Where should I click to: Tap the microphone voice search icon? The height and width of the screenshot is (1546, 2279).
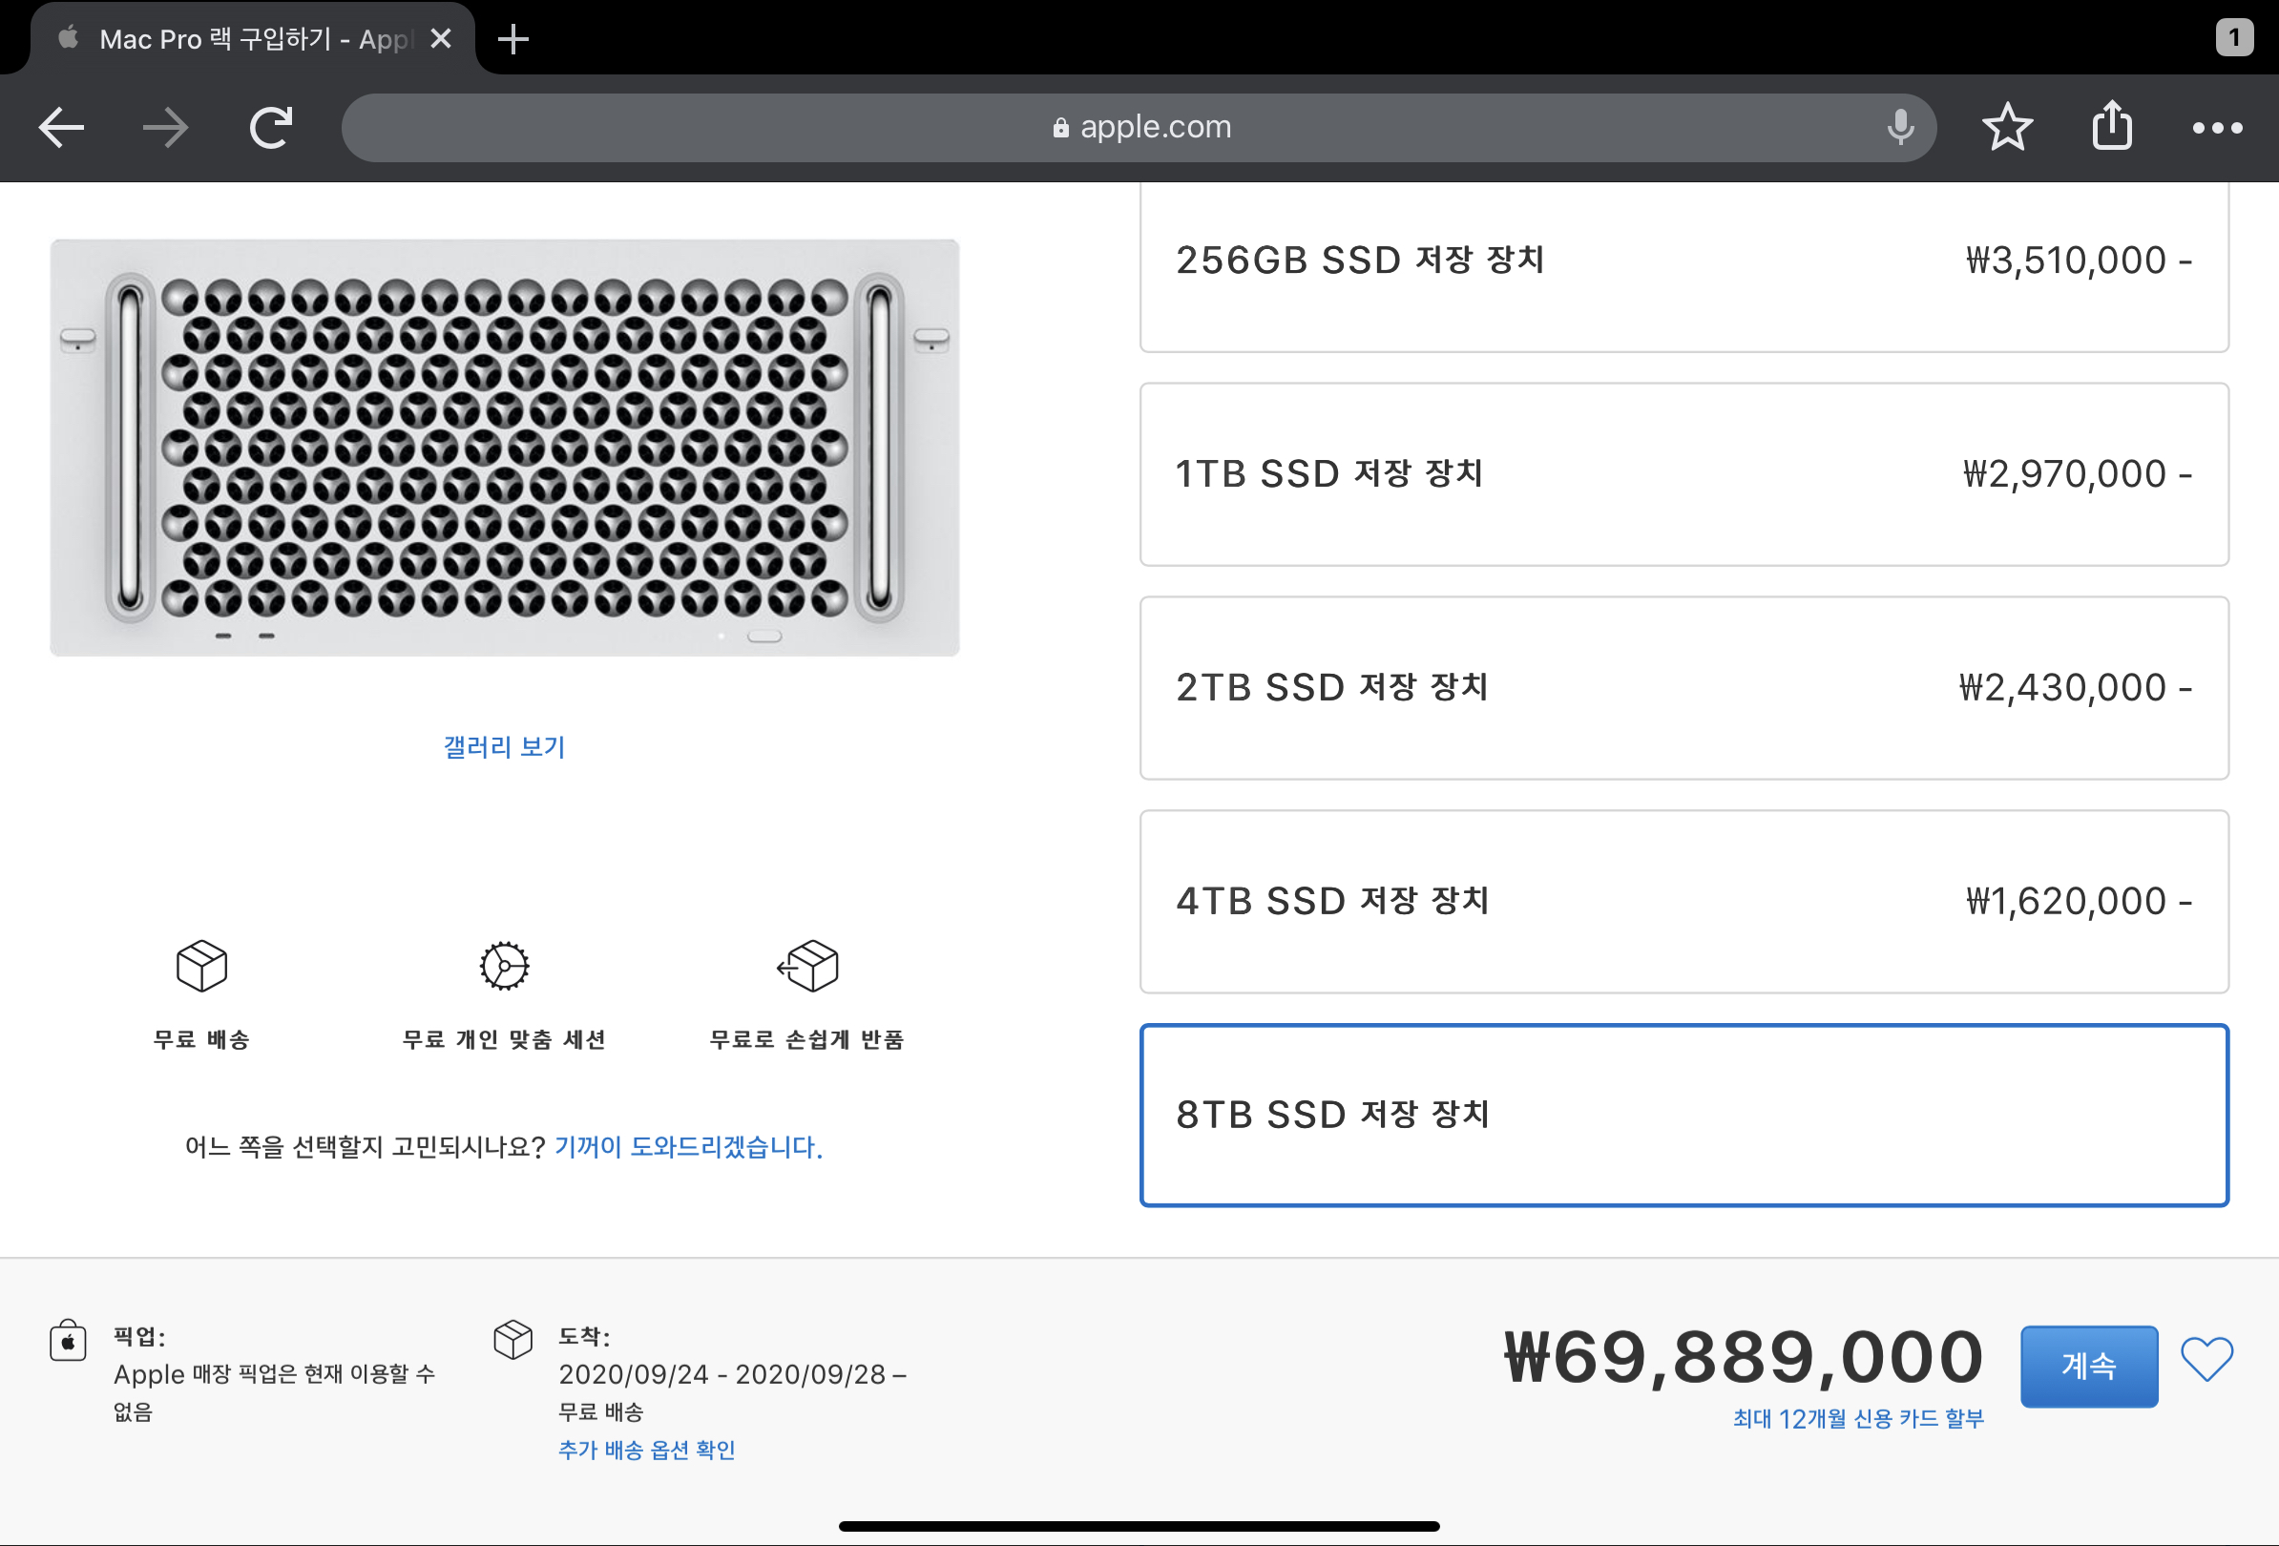1899,128
